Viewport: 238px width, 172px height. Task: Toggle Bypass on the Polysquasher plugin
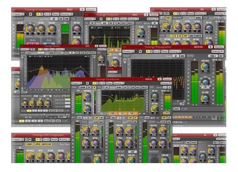pos(219,47)
